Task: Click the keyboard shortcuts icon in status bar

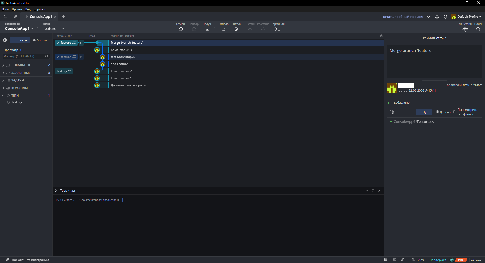Action: pyautogui.click(x=394, y=260)
